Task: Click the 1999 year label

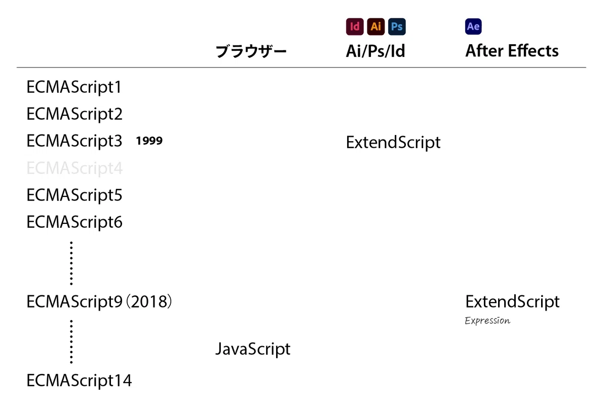Action: click(149, 141)
